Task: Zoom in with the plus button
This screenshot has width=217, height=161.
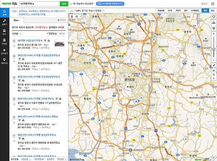Action: click(x=214, y=34)
